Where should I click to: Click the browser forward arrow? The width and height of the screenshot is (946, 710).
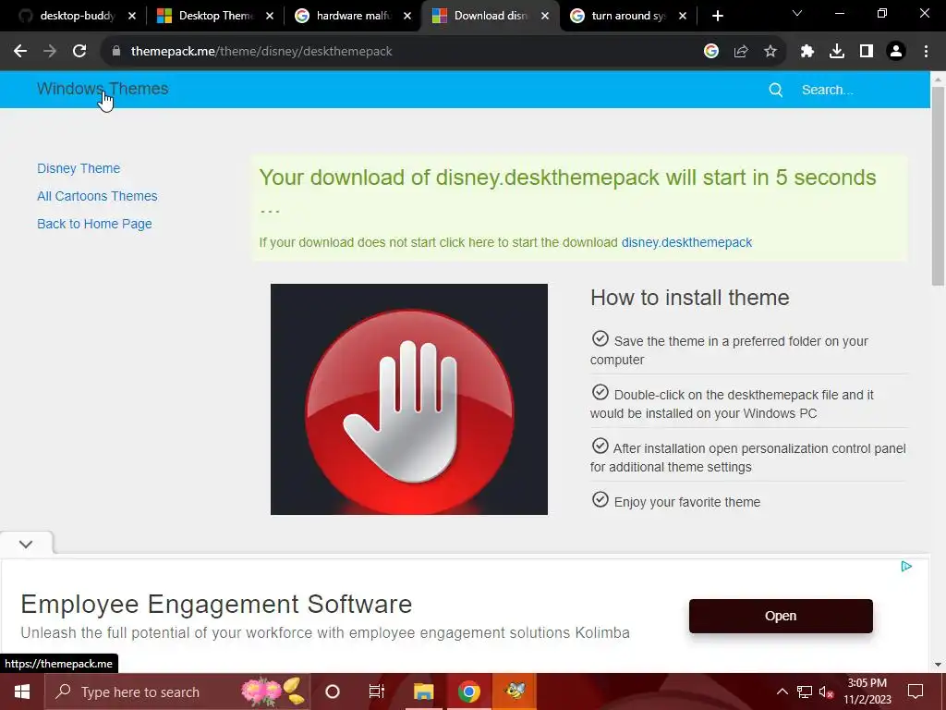pyautogui.click(x=50, y=52)
